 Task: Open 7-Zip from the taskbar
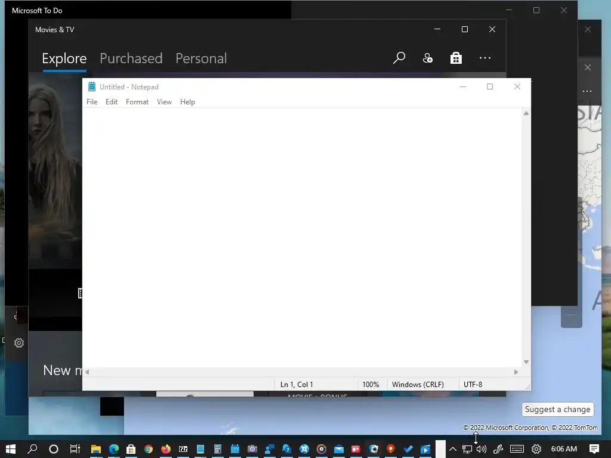(183, 449)
